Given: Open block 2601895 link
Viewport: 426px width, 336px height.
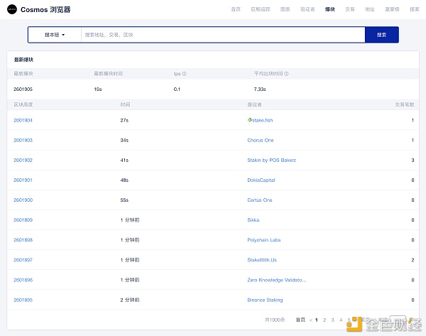Looking at the screenshot, I should pyautogui.click(x=23, y=300).
